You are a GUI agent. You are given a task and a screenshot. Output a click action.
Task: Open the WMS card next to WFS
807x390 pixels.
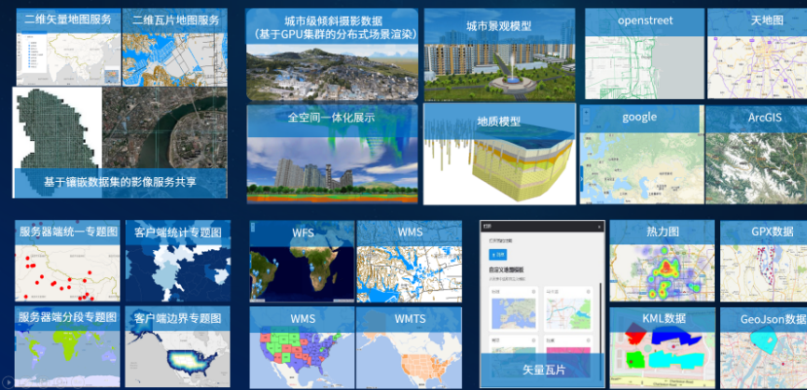tap(410, 261)
